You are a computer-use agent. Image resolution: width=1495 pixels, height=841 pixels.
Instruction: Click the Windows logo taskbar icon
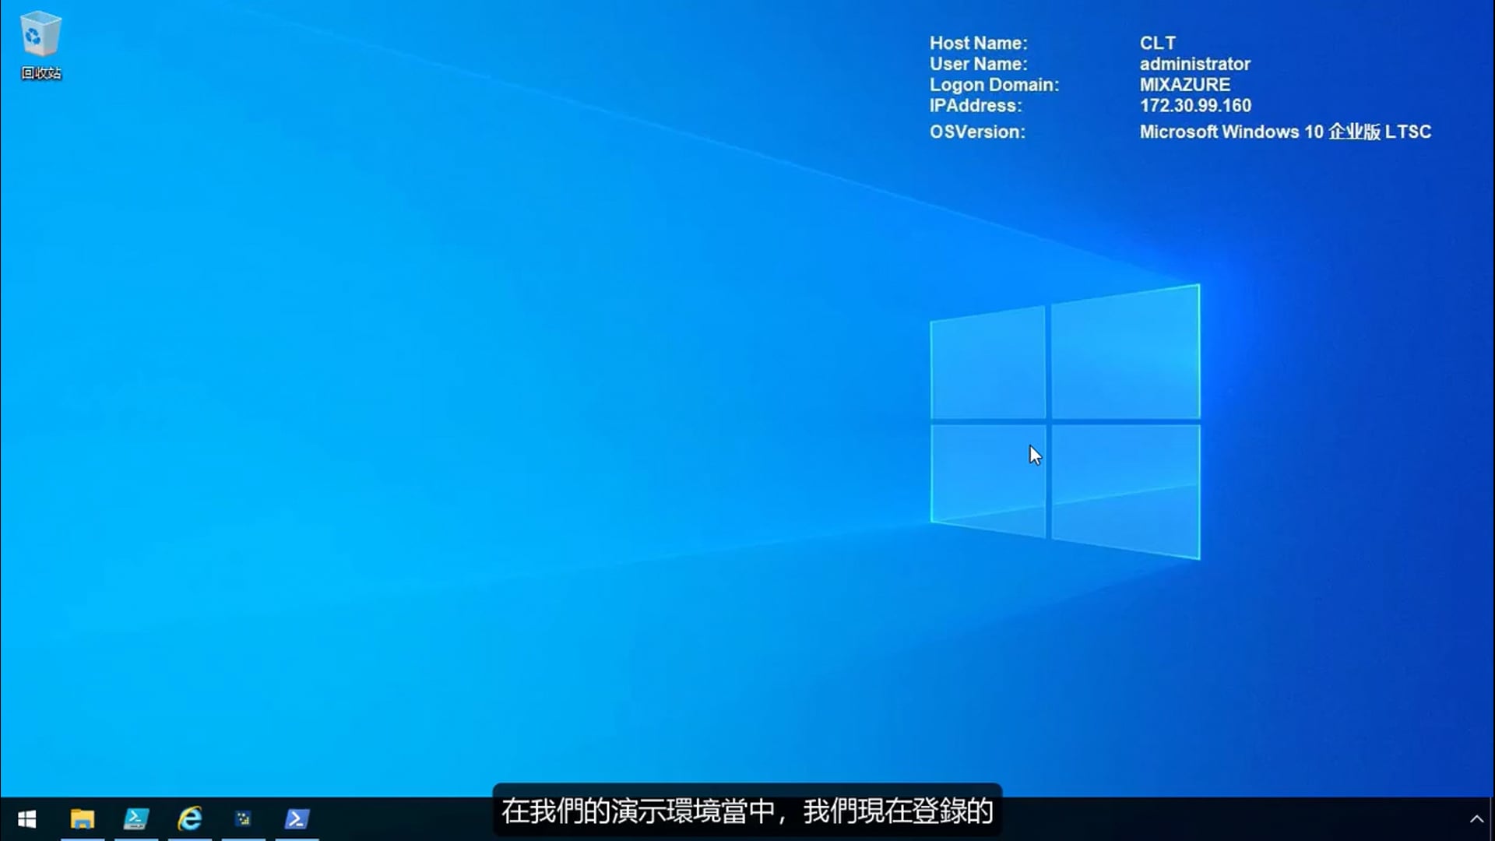[27, 820]
